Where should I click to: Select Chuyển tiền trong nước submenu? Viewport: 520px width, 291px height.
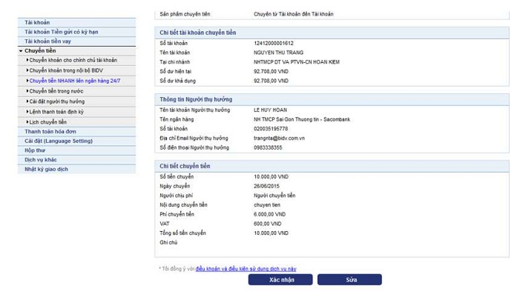tap(56, 91)
